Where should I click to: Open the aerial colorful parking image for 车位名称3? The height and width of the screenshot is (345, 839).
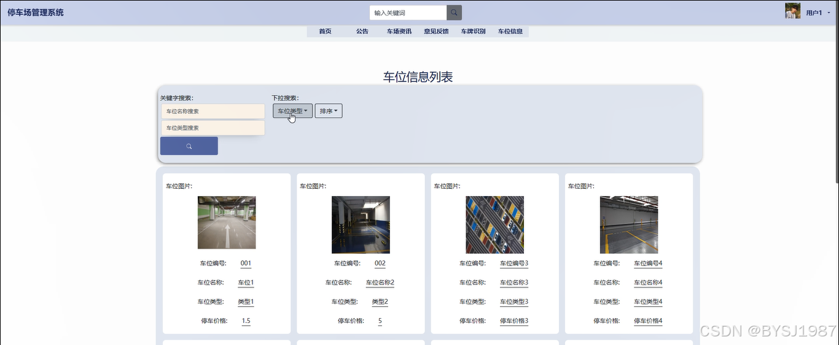pos(495,225)
